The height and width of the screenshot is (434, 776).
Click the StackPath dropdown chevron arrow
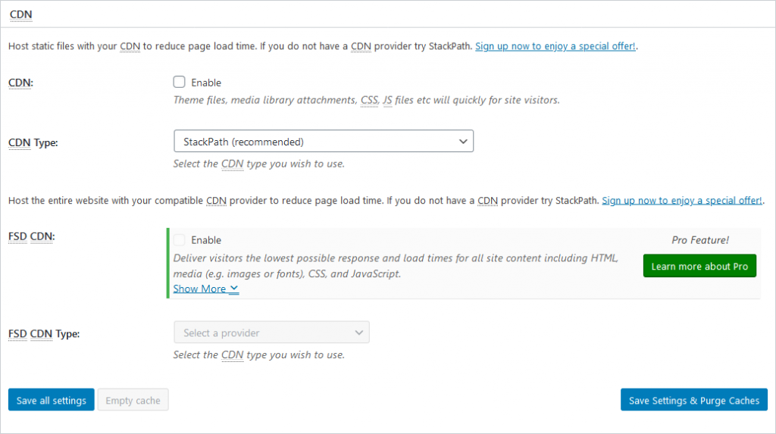coord(463,142)
